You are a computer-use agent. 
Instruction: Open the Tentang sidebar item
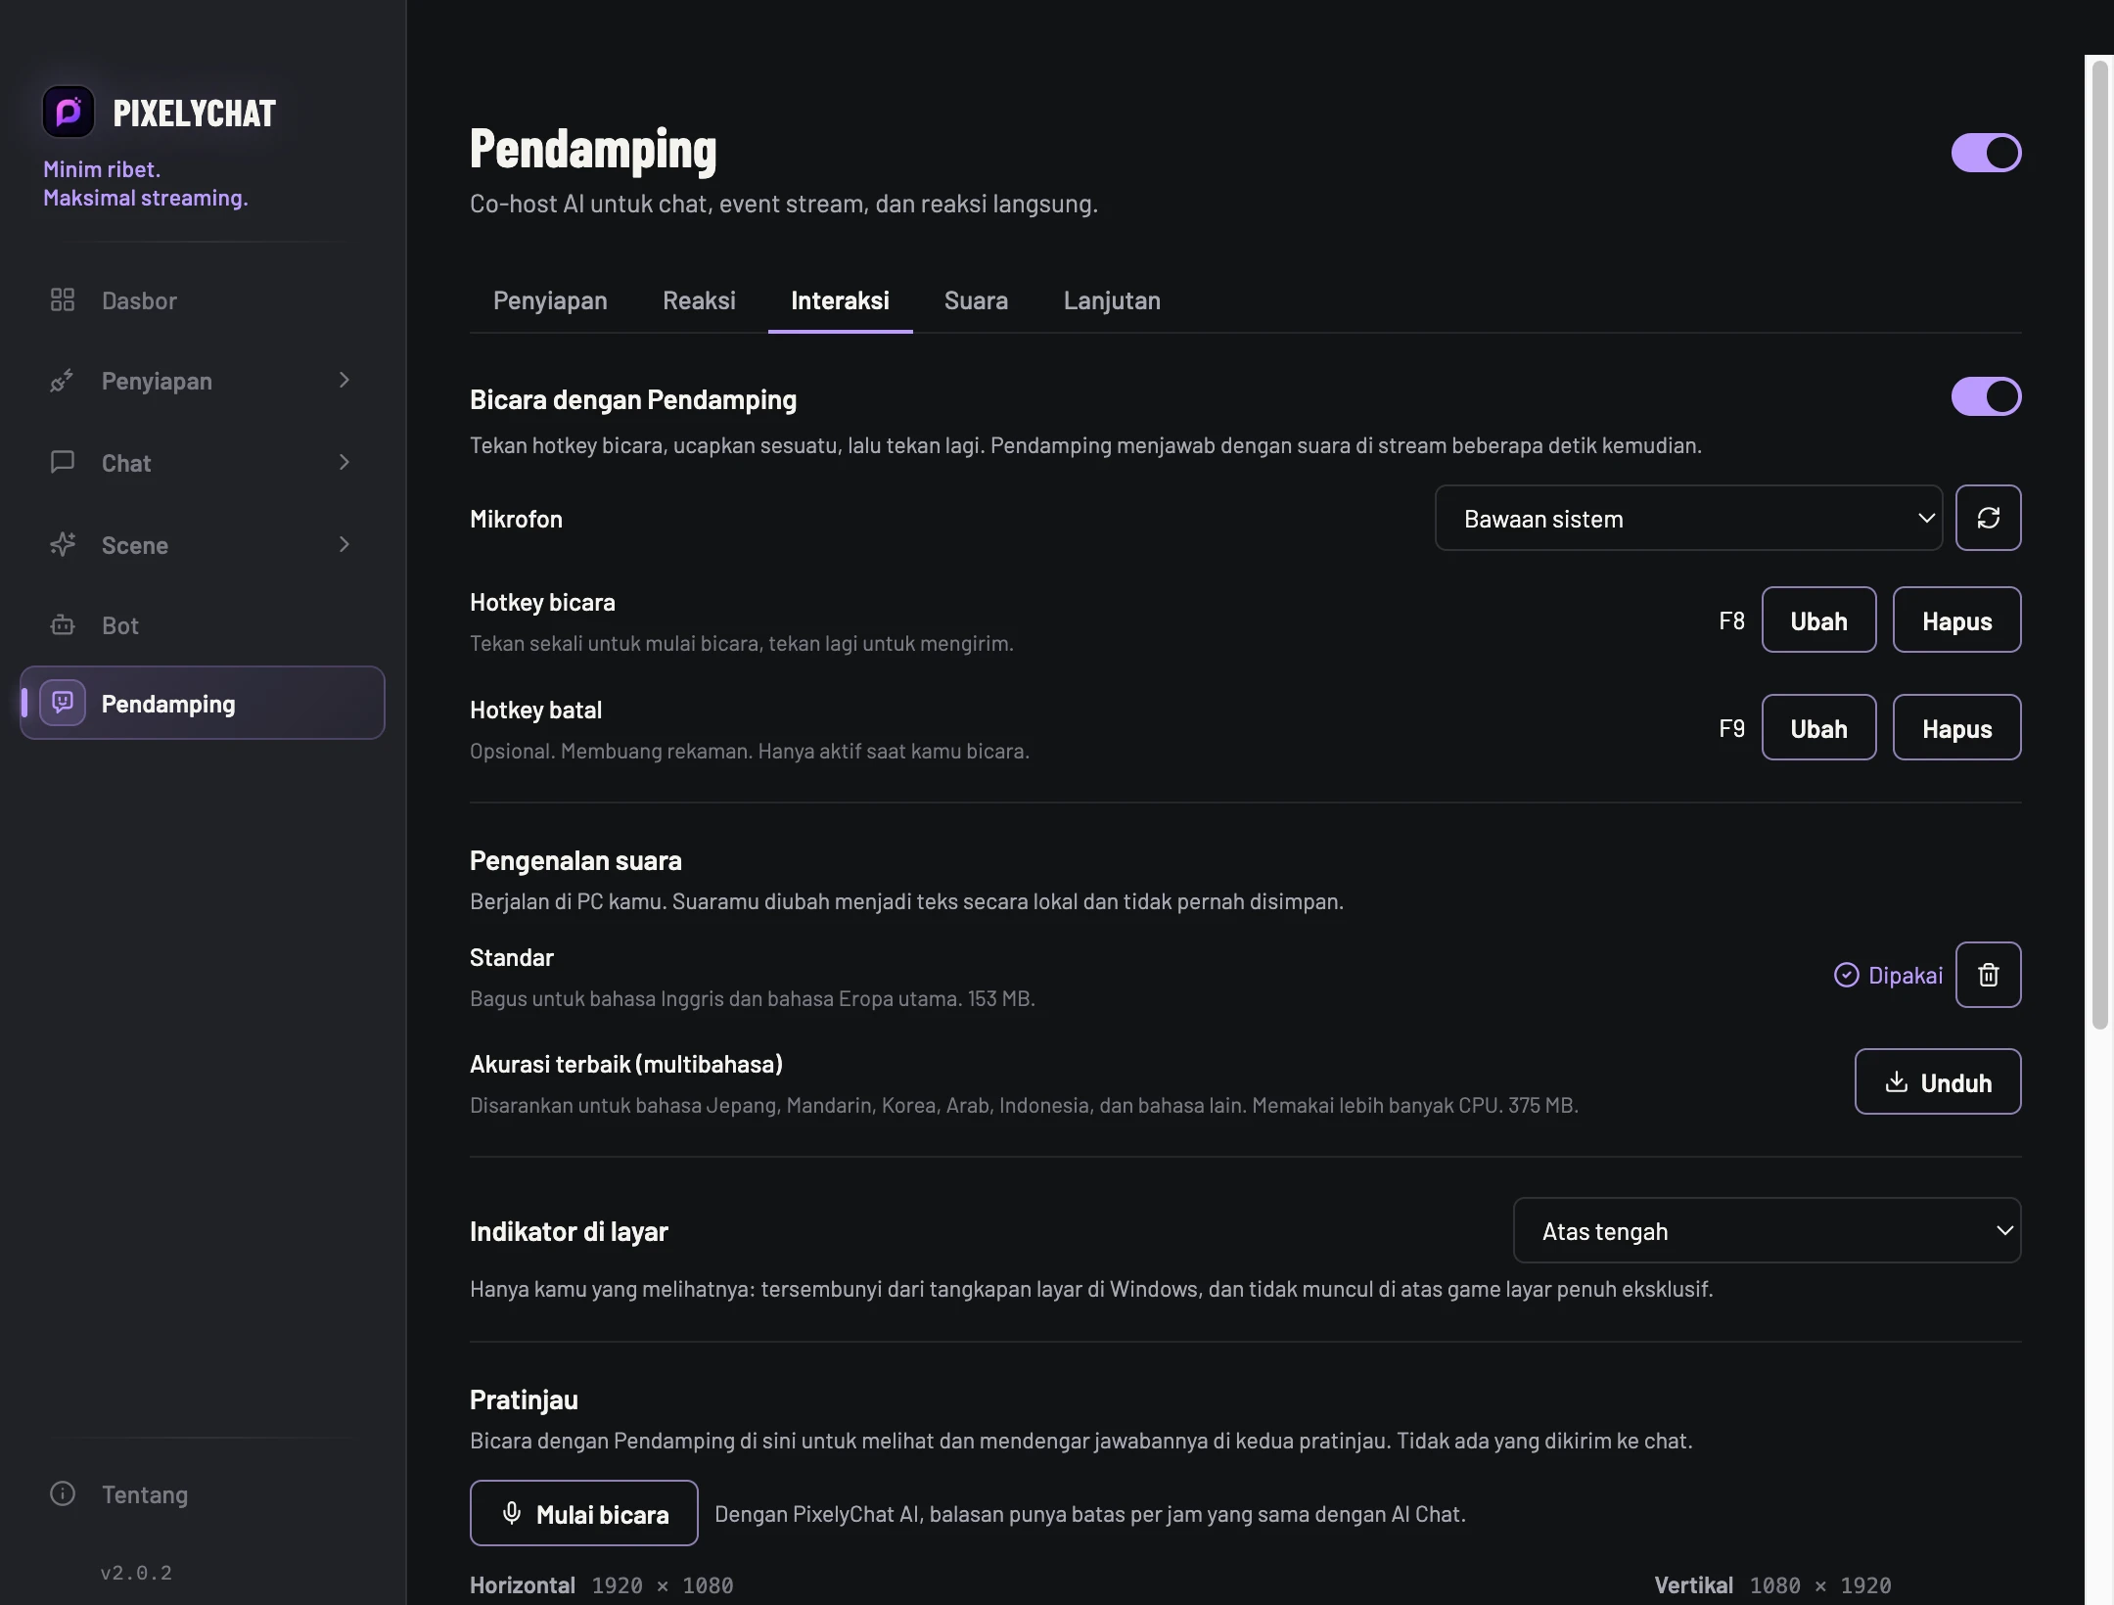(x=202, y=1493)
